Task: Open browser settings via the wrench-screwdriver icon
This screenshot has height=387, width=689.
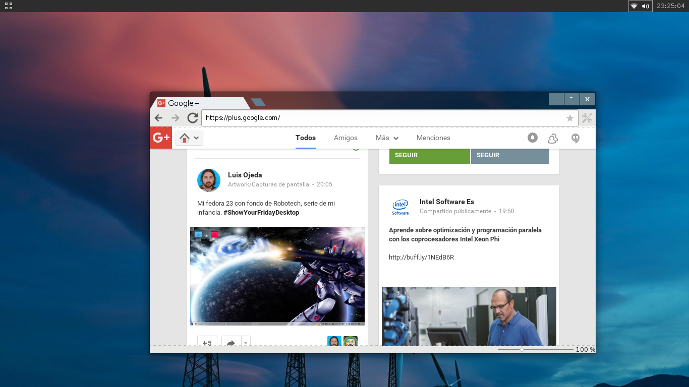Action: (x=587, y=118)
